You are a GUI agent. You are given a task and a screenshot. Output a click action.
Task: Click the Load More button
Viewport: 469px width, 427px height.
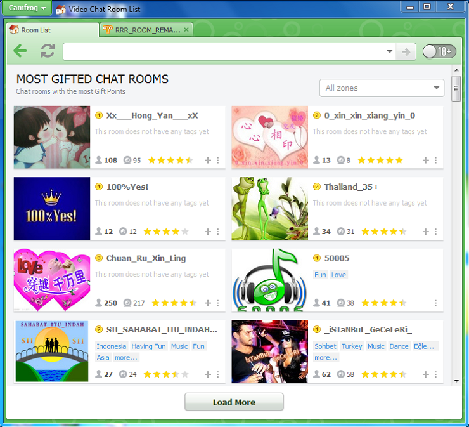(234, 402)
